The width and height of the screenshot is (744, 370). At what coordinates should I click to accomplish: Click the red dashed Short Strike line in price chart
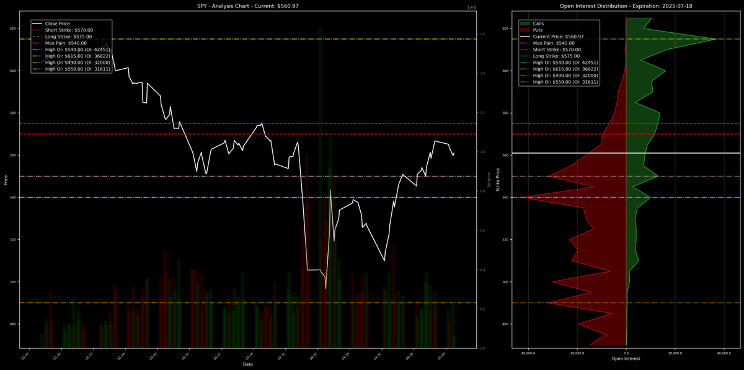tap(248, 134)
